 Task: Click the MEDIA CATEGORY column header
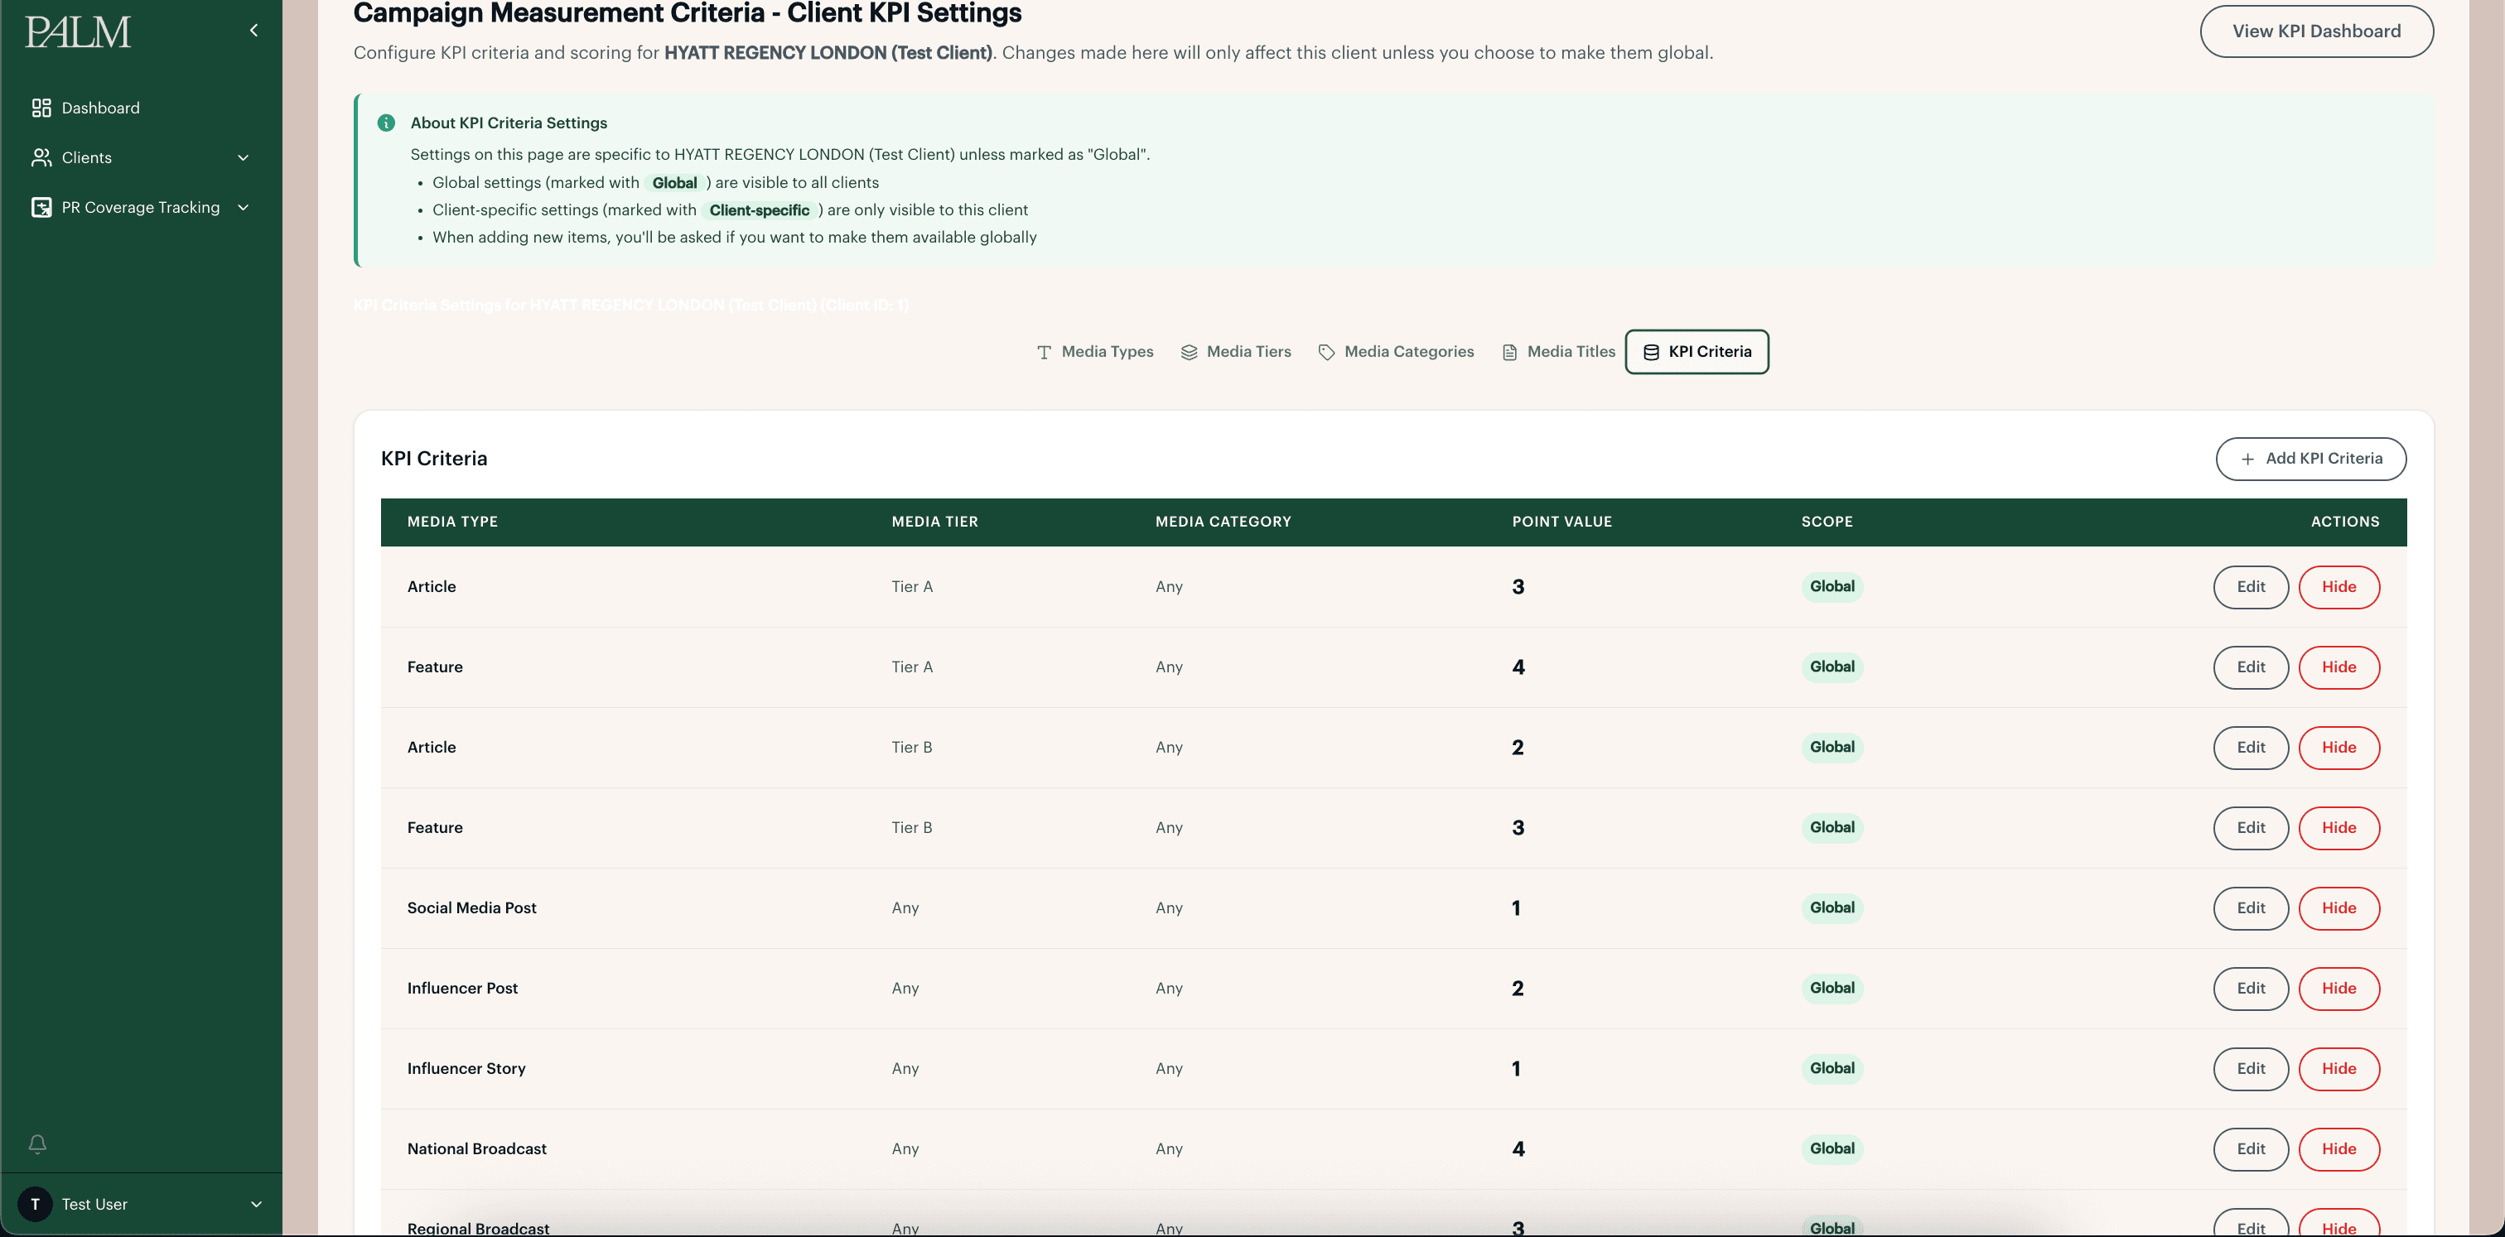tap(1223, 522)
